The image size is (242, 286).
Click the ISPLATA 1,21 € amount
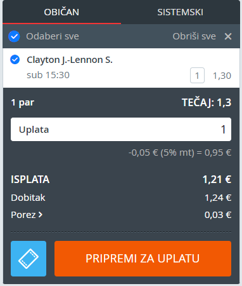click(x=217, y=179)
